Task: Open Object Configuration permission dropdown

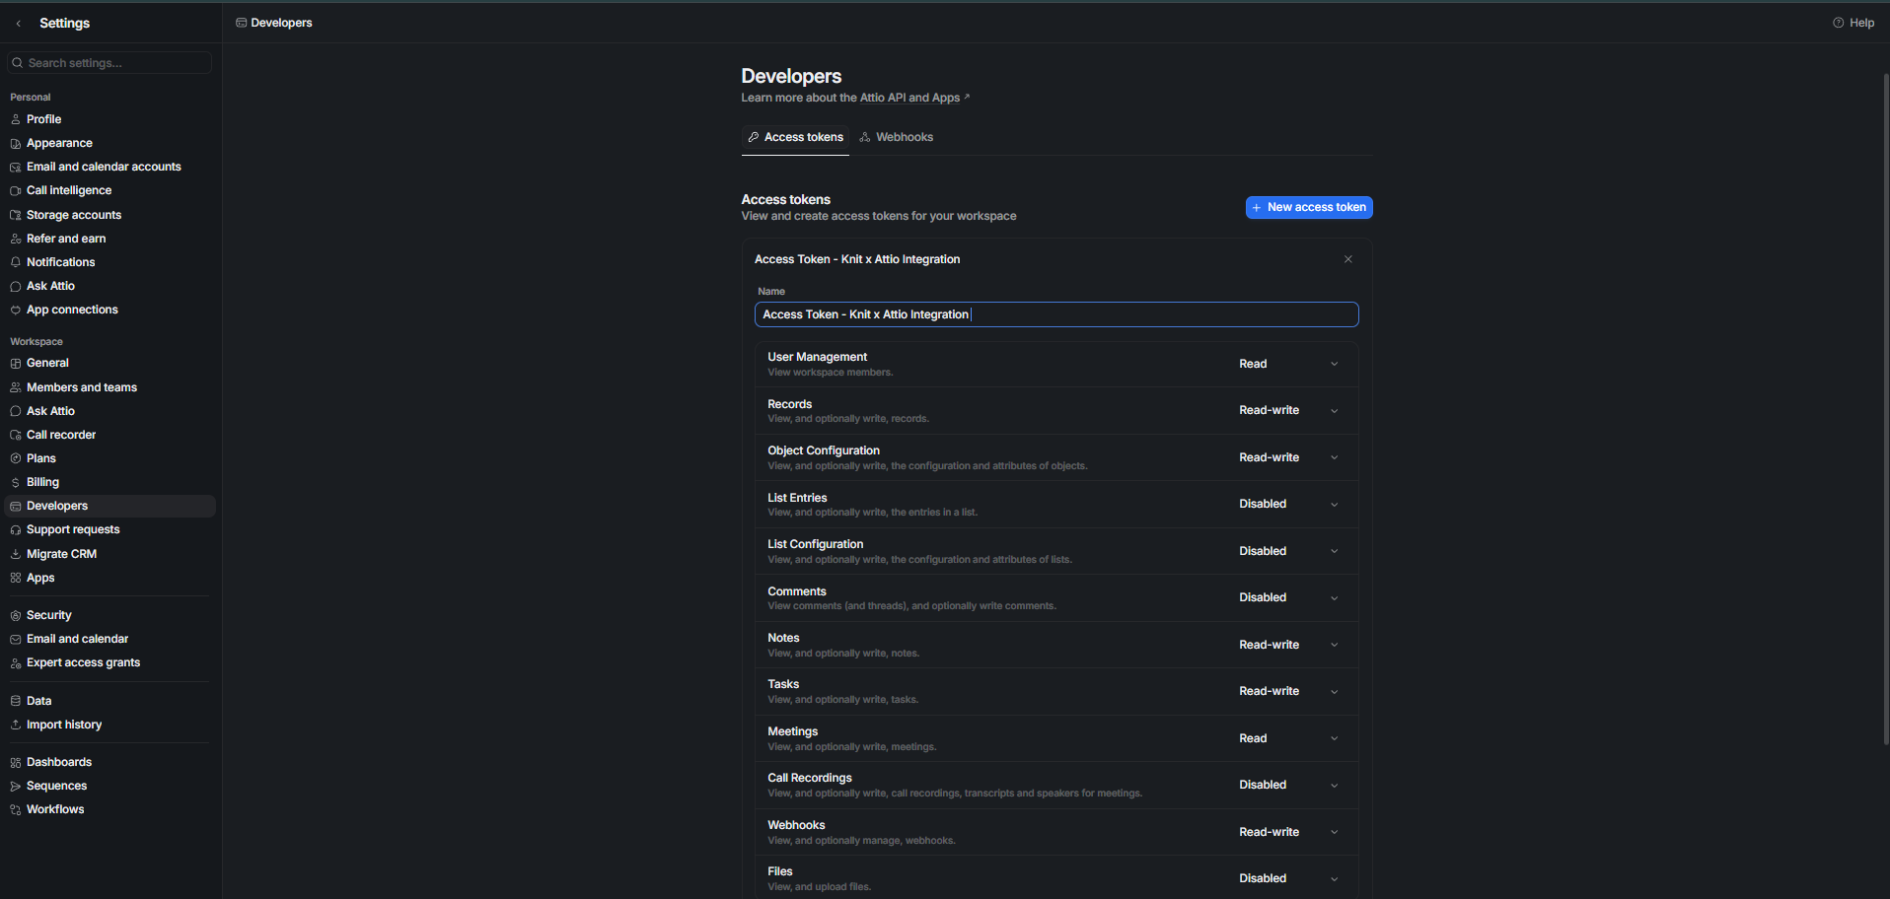Action: point(1288,457)
